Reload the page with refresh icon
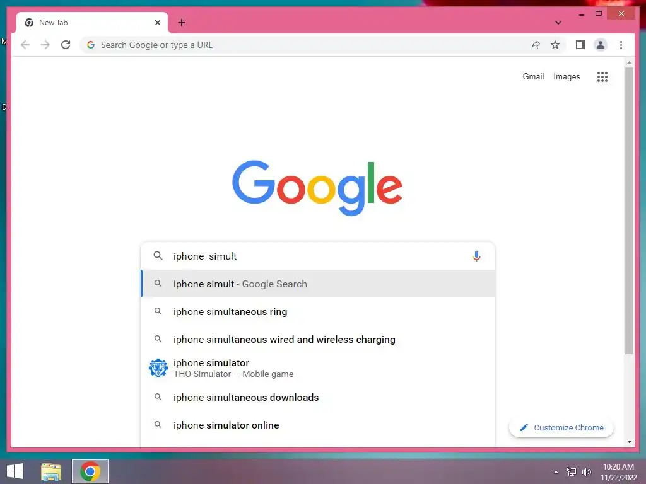The image size is (646, 484). click(x=66, y=45)
